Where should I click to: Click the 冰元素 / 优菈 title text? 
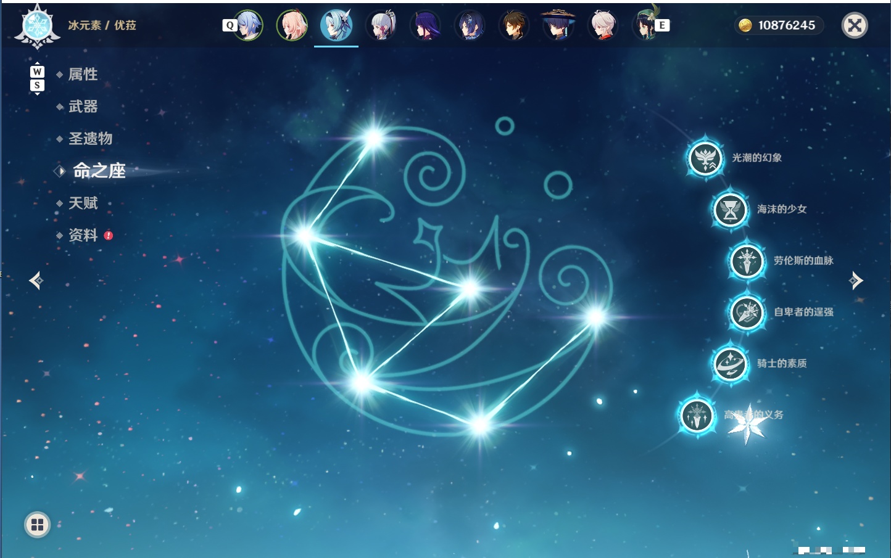coord(102,25)
